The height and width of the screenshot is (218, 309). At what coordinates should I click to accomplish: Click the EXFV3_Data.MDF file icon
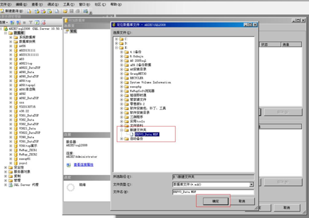[x=132, y=135]
